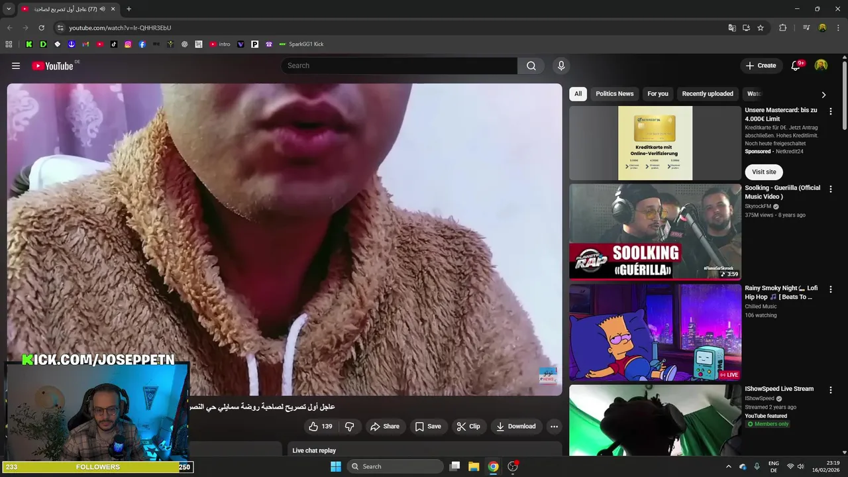Open options for Rainy Smoky Night video
The width and height of the screenshot is (848, 477).
(830, 290)
